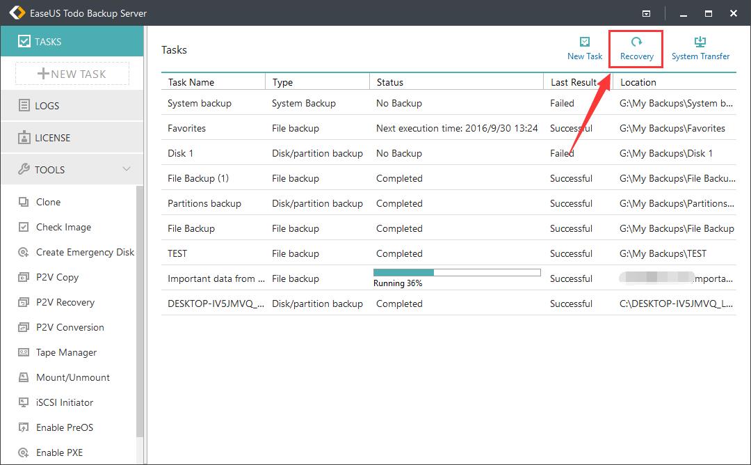Open the Logs sidebar tab

pos(72,106)
